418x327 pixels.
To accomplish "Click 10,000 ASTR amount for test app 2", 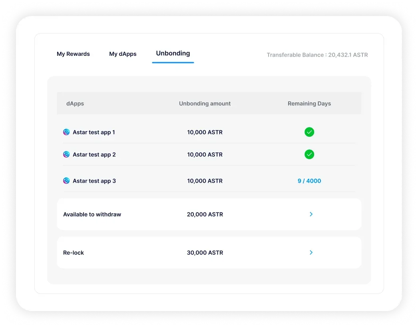I will 205,155.
